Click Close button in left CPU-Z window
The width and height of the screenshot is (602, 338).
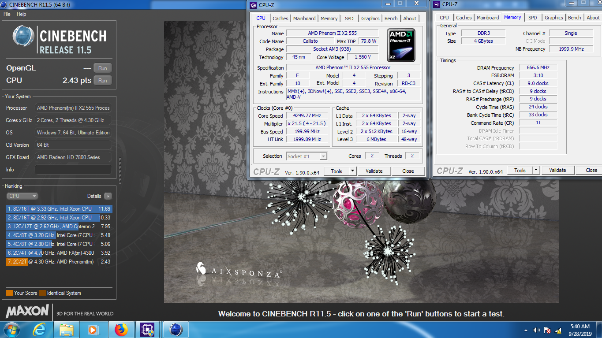pyautogui.click(x=408, y=171)
